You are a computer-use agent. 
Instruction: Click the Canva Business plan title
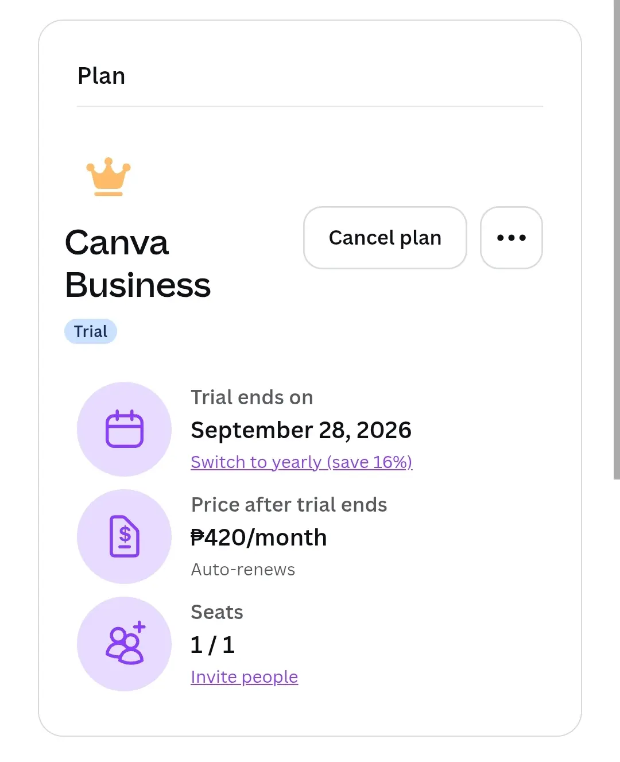coord(138,264)
